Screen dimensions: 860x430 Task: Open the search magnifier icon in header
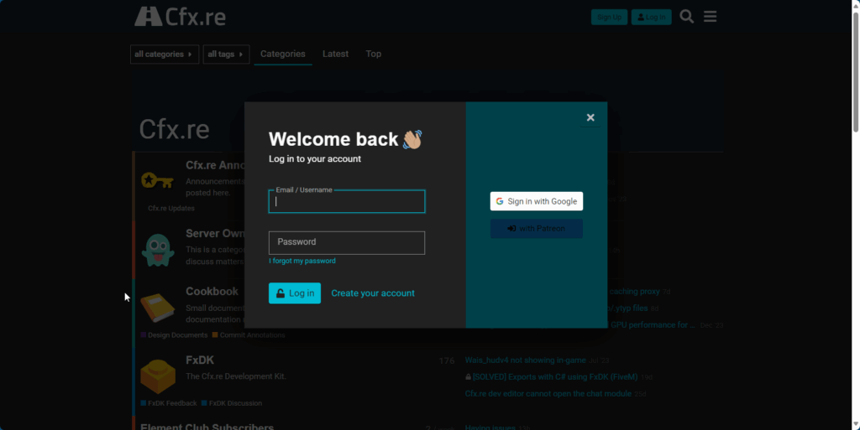[x=687, y=17]
